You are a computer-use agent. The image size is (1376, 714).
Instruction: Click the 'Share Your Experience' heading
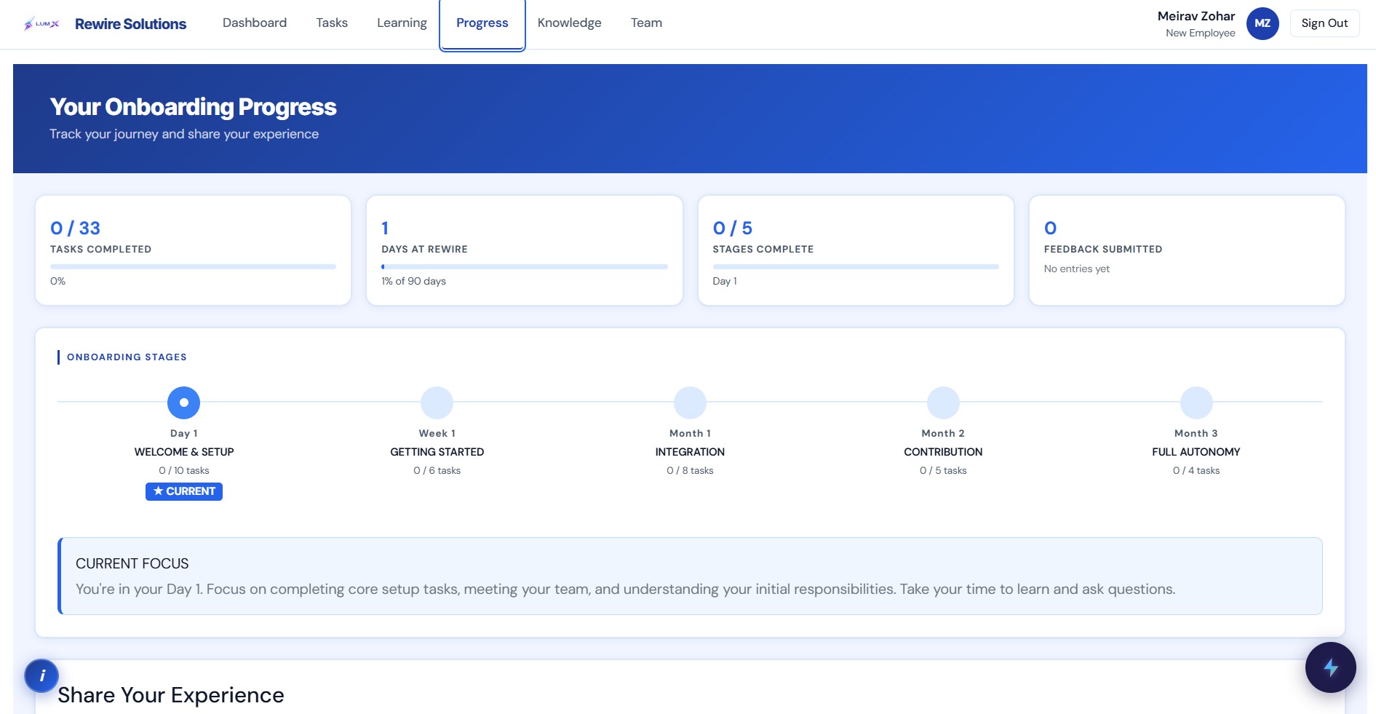click(171, 695)
